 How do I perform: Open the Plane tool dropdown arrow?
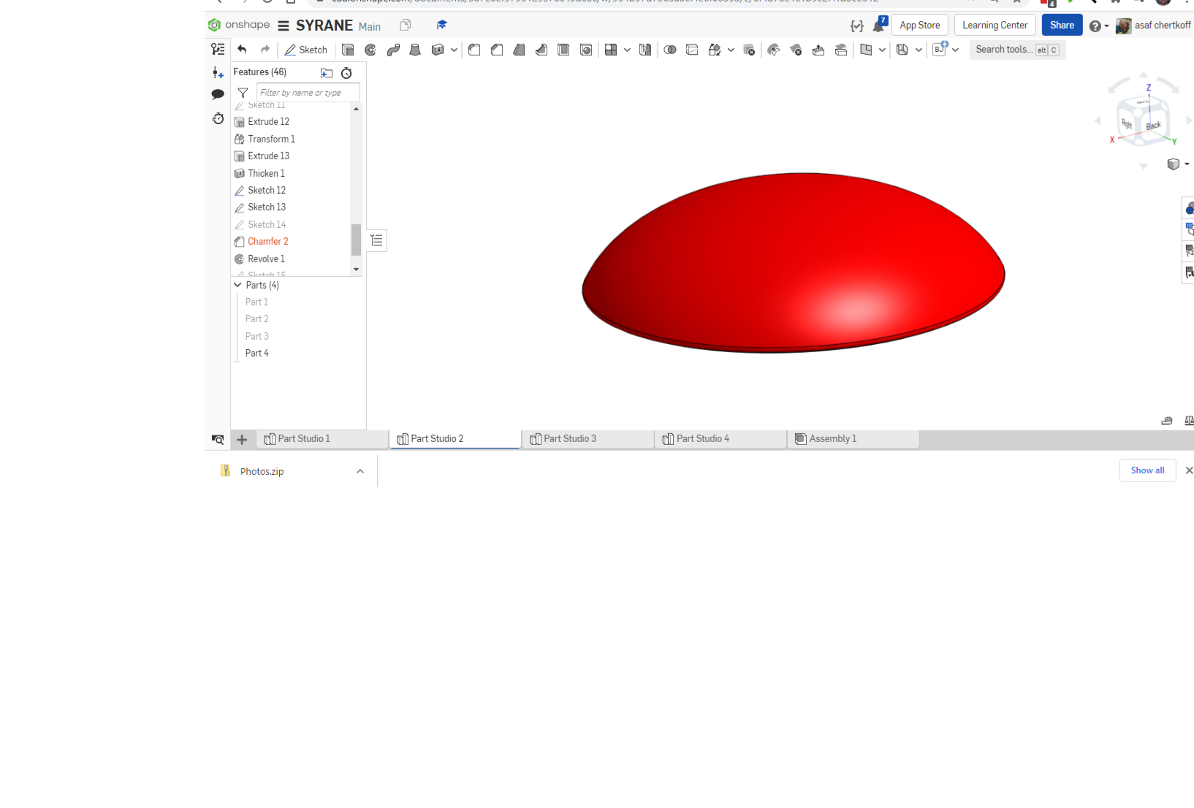882,50
